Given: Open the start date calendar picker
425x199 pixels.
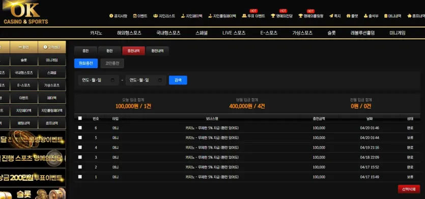Looking at the screenshot, I should 113,80.
